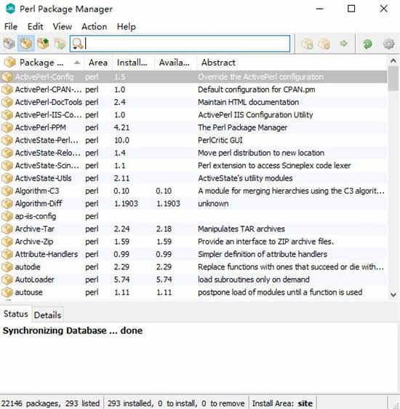The width and height of the screenshot is (400, 409).
Task: Open the View menu
Action: pyautogui.click(x=63, y=27)
